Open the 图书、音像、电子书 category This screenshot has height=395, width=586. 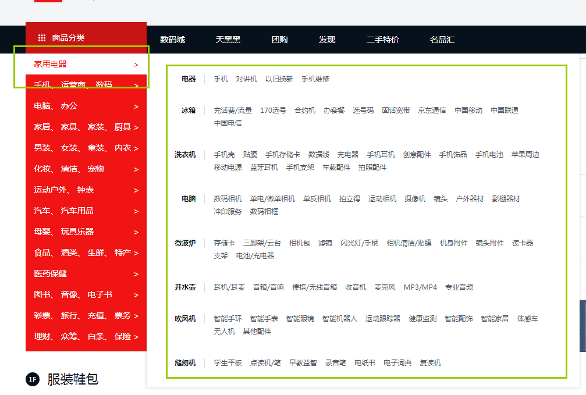point(73,294)
